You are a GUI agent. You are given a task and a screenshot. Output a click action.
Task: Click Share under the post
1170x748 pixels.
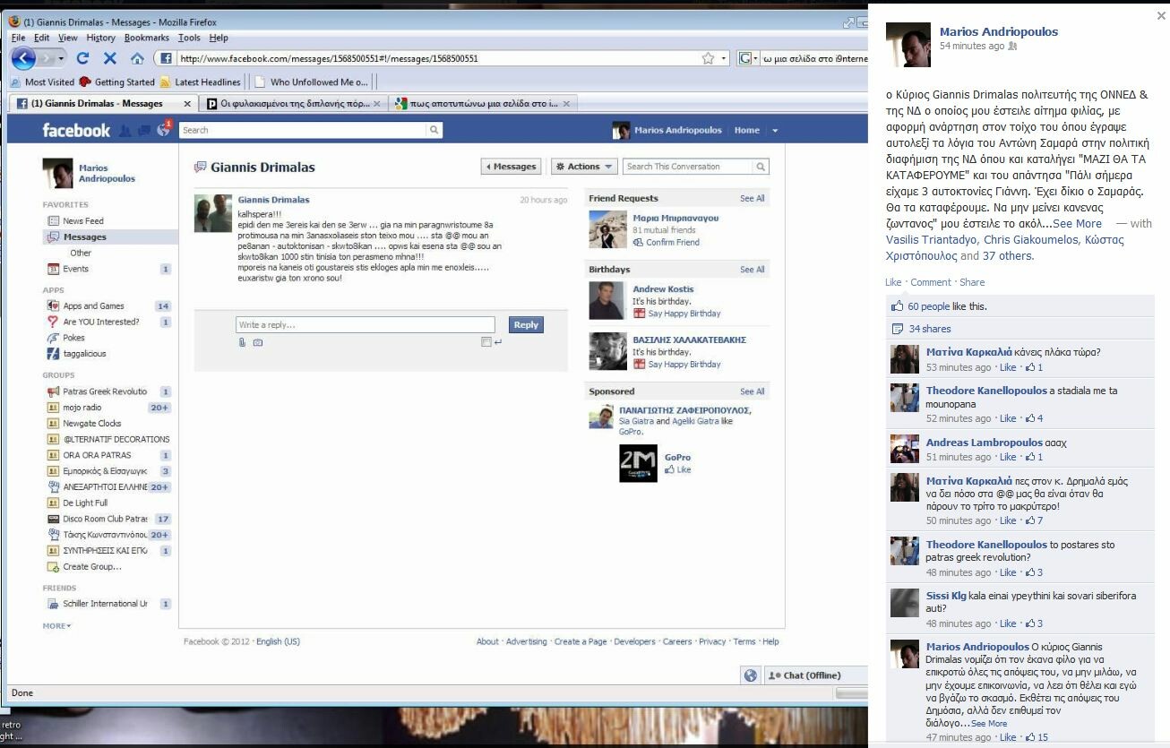(972, 282)
